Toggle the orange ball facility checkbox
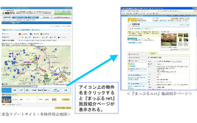The width and height of the screenshot is (197, 123). point(28,38)
